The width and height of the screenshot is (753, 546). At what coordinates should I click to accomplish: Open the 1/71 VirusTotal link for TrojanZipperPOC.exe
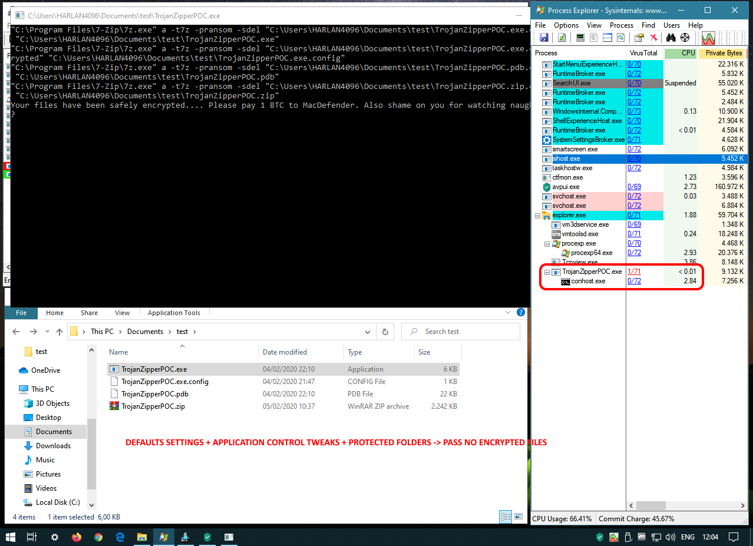click(634, 272)
